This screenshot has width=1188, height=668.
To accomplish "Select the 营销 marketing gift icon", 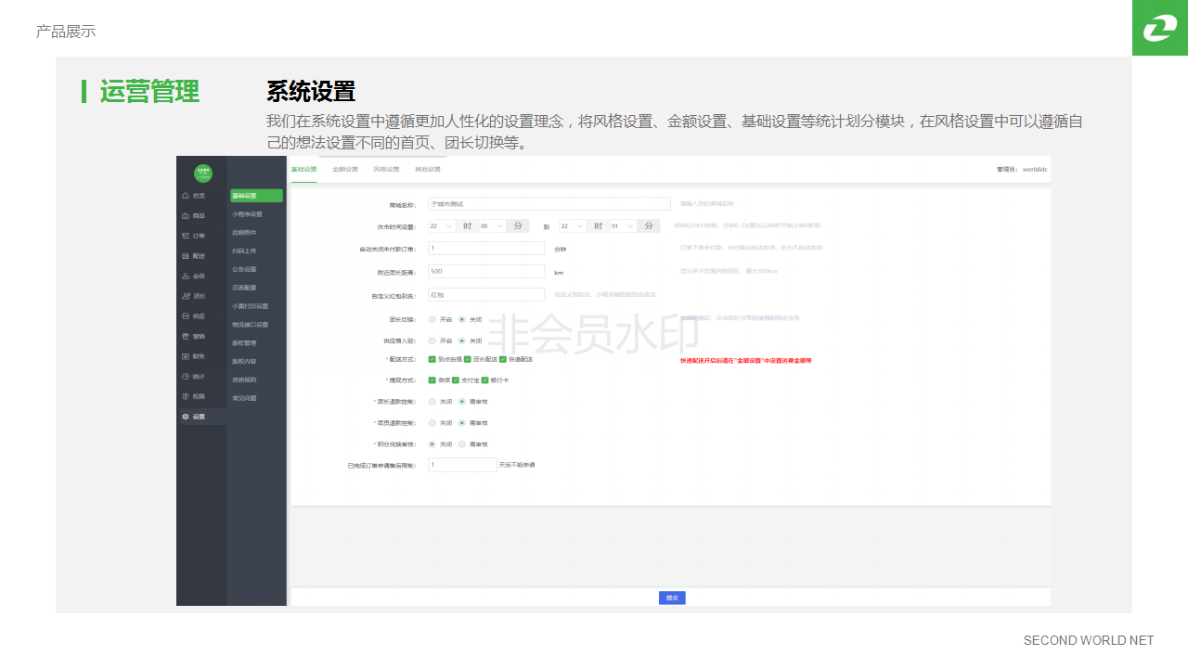I will [186, 336].
